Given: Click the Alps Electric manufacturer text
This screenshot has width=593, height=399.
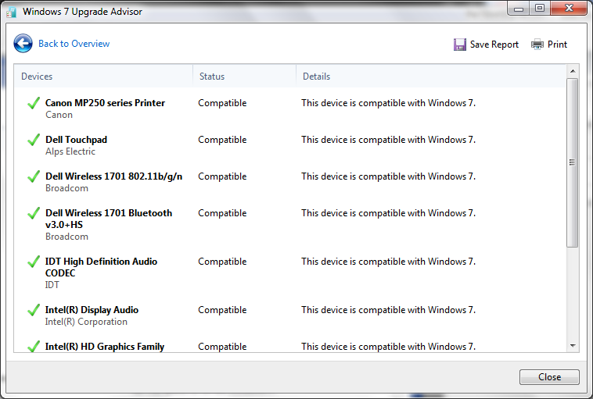Looking at the screenshot, I should [x=70, y=151].
